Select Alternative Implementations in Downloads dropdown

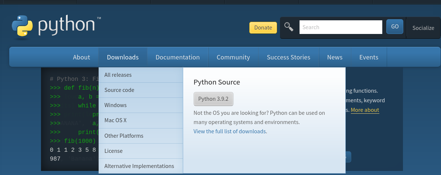141,166
